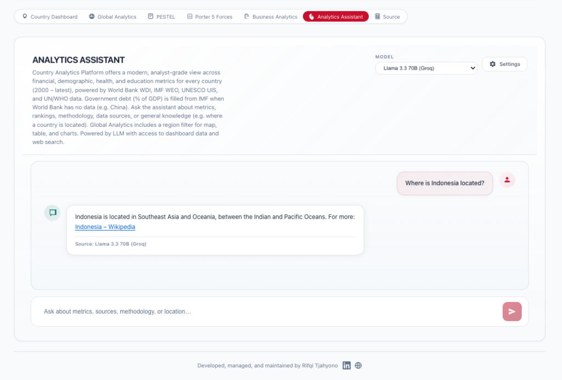Screen dimensions: 562x380
Task: Click the "Where is Indonesia located?" message bubble
Action: click(x=445, y=183)
